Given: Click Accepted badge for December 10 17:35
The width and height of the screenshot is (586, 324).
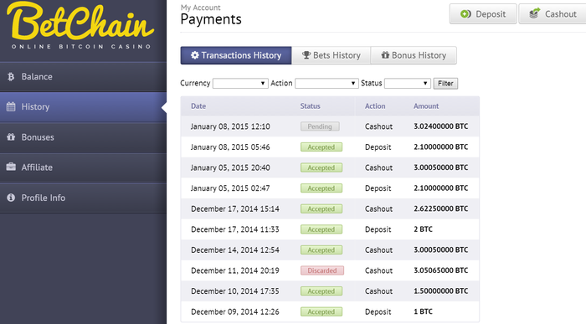Looking at the screenshot, I should [x=321, y=291].
